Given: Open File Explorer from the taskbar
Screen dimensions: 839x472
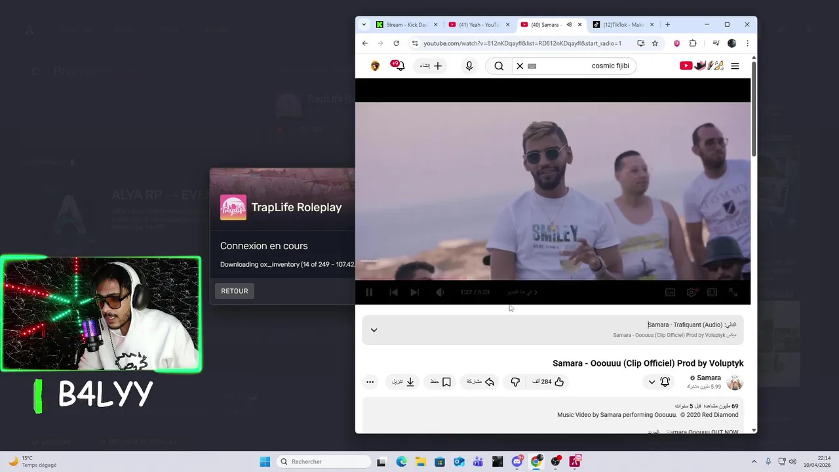Looking at the screenshot, I should click(x=420, y=462).
